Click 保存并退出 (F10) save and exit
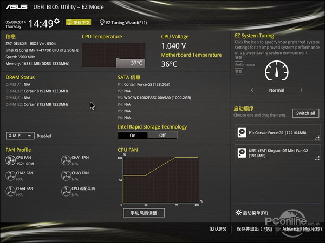325x243 pixels. point(255,229)
